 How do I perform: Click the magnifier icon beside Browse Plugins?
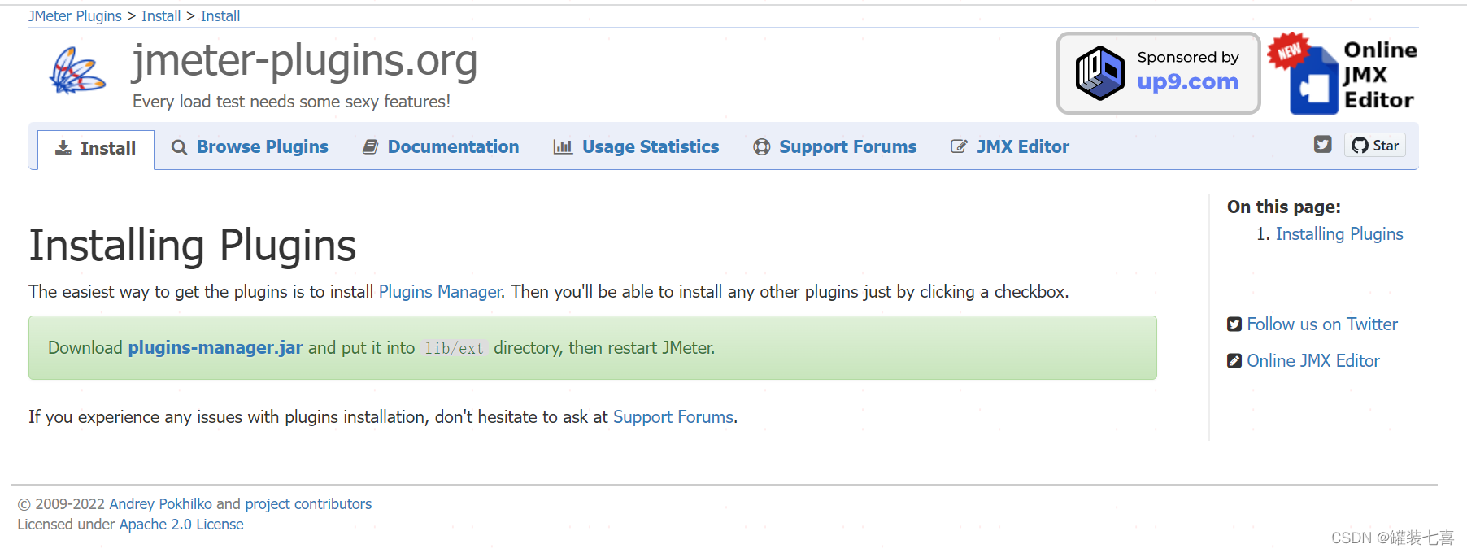[179, 147]
